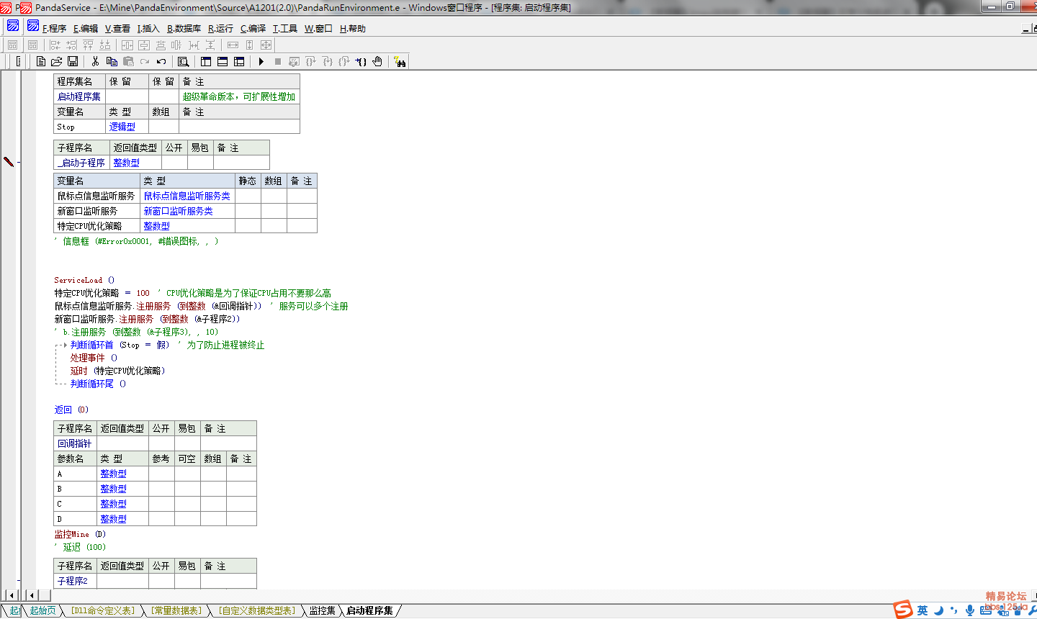The width and height of the screenshot is (1037, 619).
Task: Run the program with the play icon
Action: 261,62
